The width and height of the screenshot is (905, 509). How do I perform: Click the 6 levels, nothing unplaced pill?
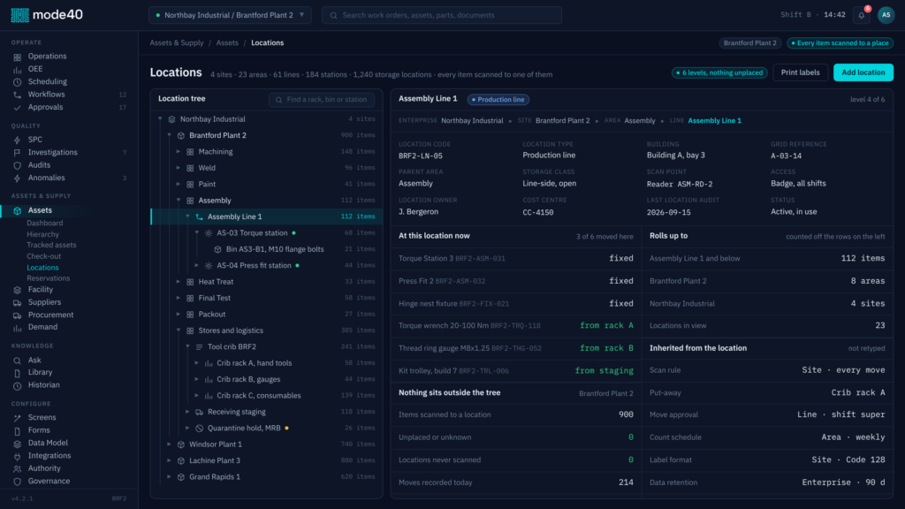point(719,72)
